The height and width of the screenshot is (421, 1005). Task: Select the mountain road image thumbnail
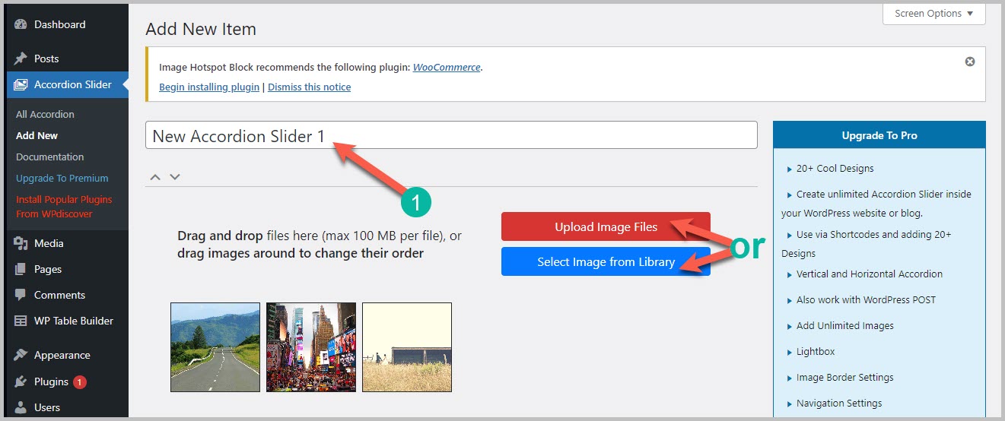click(215, 347)
